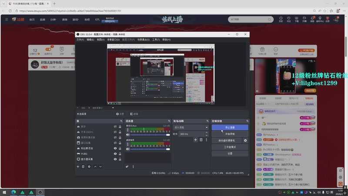Open Windows Start menu

(x=4, y=193)
